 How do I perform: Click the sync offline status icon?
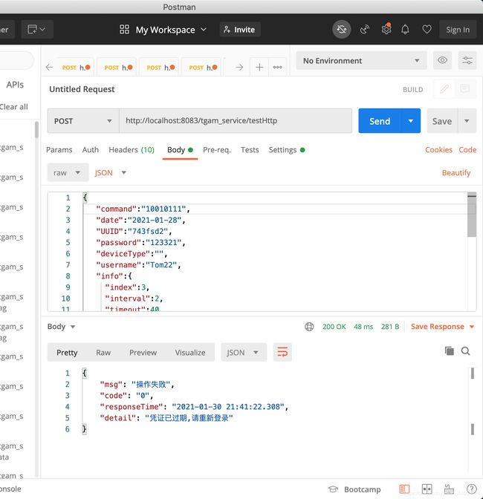click(x=341, y=30)
